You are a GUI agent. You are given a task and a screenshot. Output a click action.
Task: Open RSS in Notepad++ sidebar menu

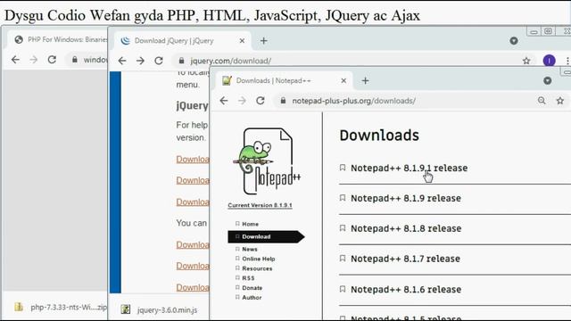click(x=248, y=278)
